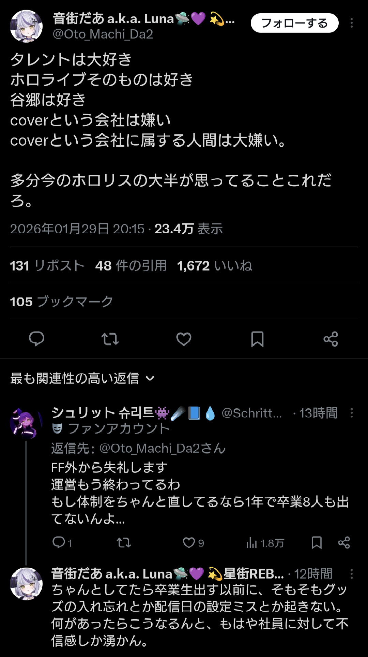View the 48 件の引用 quotes
368x657 pixels.
click(131, 266)
